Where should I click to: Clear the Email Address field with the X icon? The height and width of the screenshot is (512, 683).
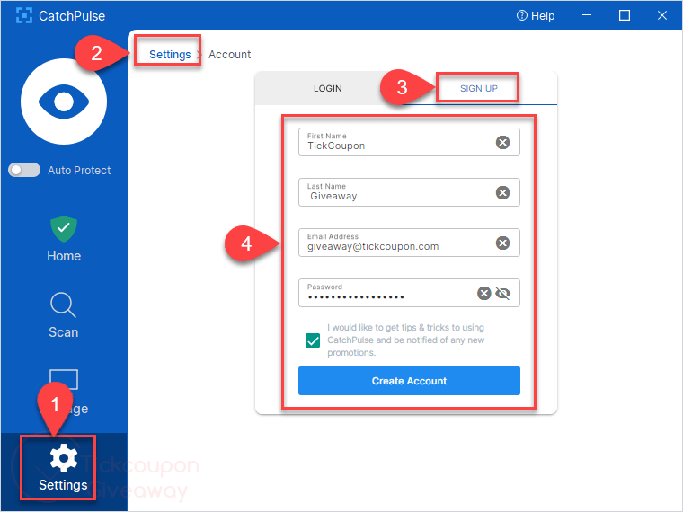point(502,243)
